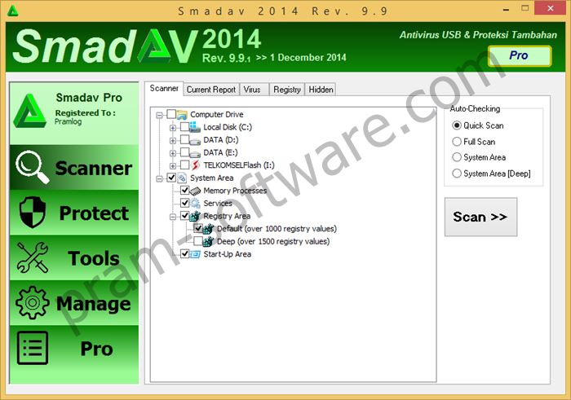
Task: Uncheck the Registry Area checkbox
Action: pos(184,216)
